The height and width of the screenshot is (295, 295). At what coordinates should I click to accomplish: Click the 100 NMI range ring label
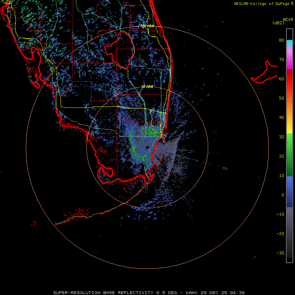click(147, 26)
